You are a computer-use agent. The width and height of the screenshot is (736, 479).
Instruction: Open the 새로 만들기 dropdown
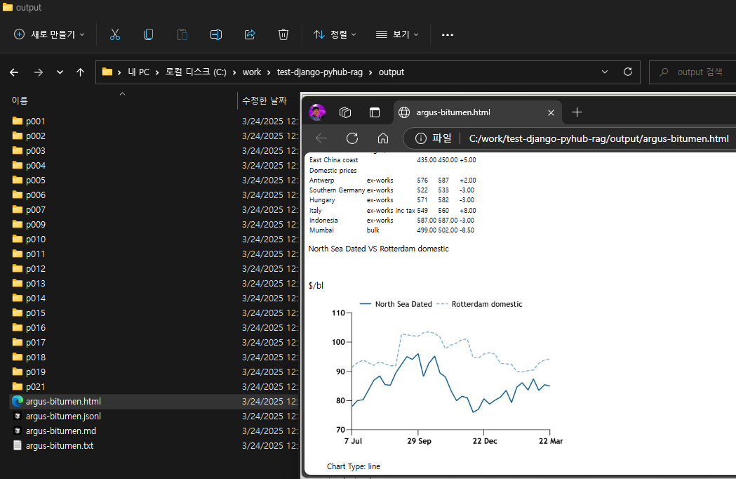49,34
